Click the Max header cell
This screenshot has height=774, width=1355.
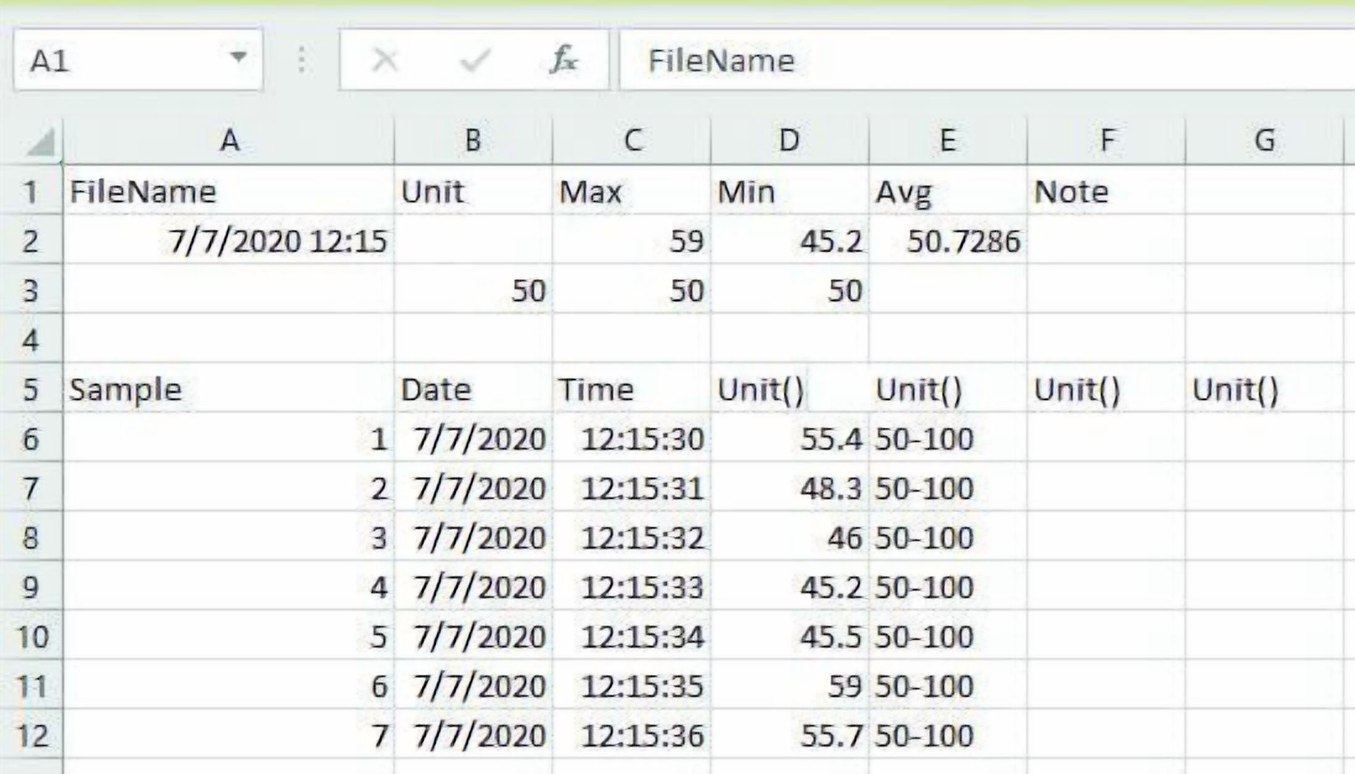pyautogui.click(x=632, y=190)
